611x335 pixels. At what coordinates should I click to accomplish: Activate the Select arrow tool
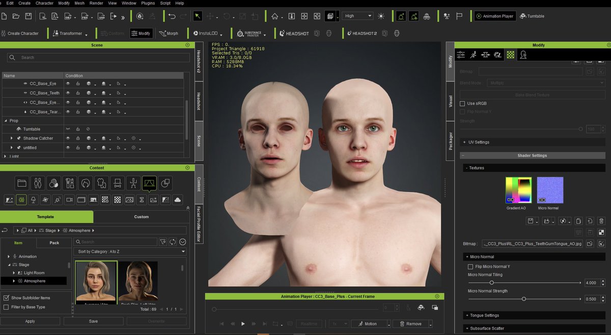(x=198, y=16)
